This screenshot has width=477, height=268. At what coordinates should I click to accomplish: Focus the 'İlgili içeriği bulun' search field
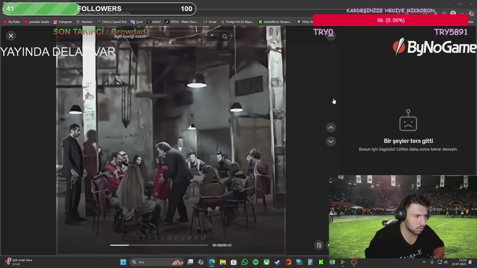164,36
